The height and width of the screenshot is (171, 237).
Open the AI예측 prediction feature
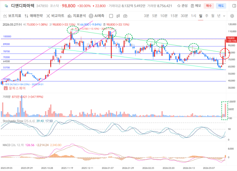click(x=96, y=16)
